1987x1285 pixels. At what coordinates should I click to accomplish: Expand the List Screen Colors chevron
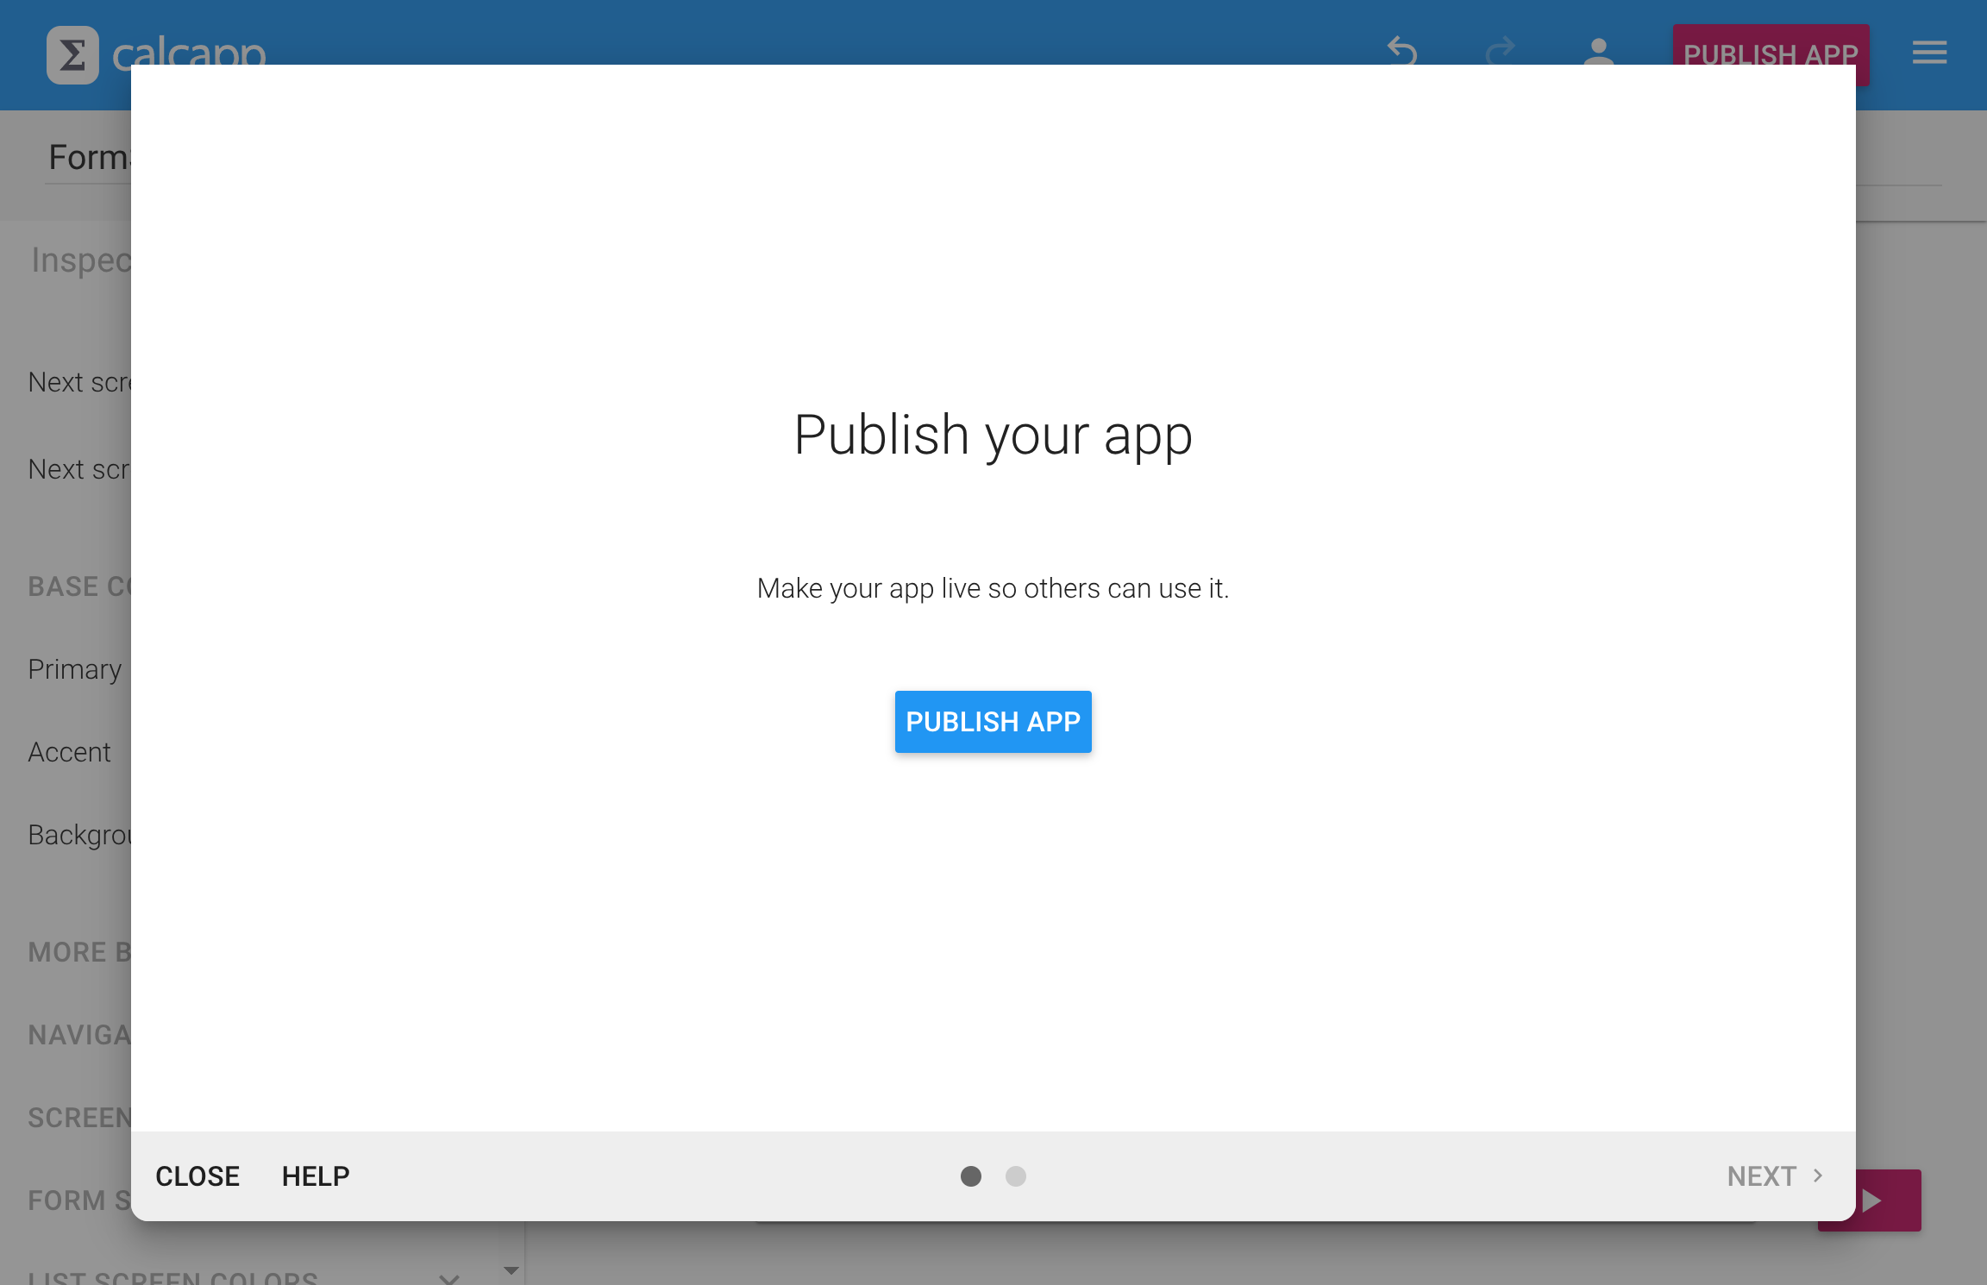pos(448,1278)
